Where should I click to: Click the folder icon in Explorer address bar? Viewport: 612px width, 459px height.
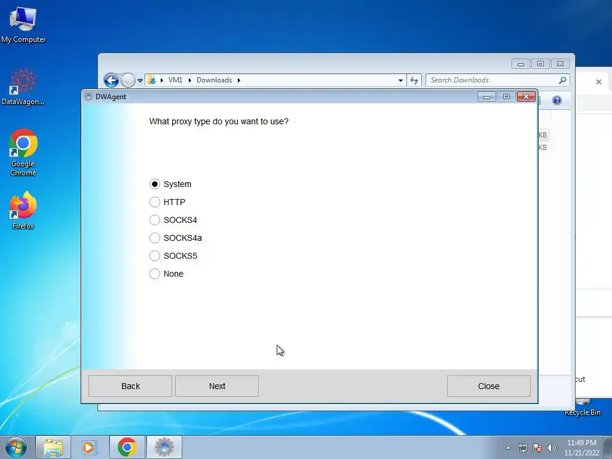point(151,80)
